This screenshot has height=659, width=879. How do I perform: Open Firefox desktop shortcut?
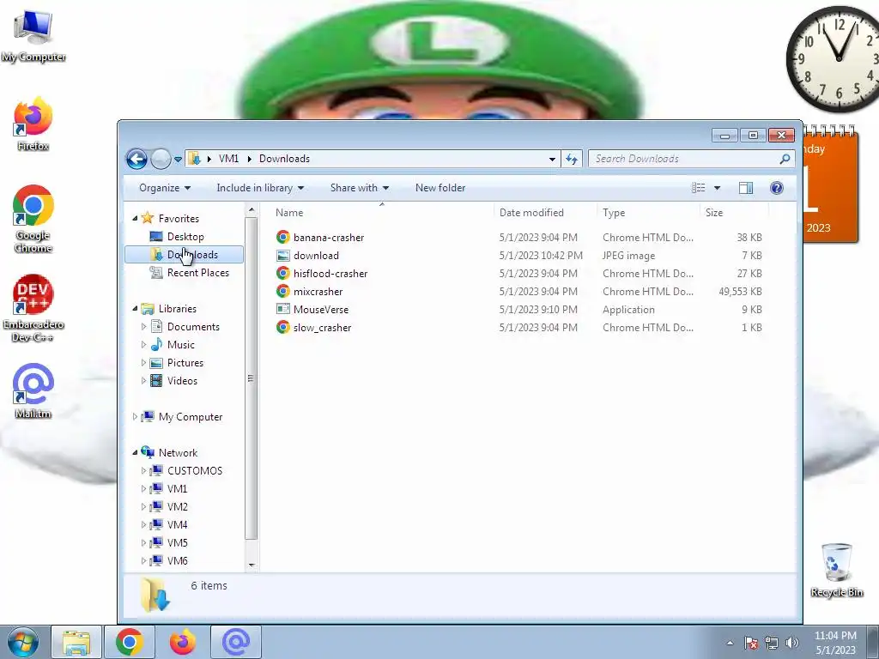(33, 124)
